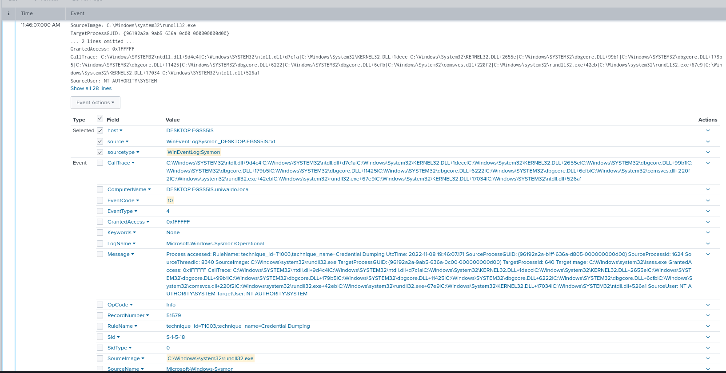Open the Sid field name menu
The image size is (726, 373).
click(x=114, y=337)
